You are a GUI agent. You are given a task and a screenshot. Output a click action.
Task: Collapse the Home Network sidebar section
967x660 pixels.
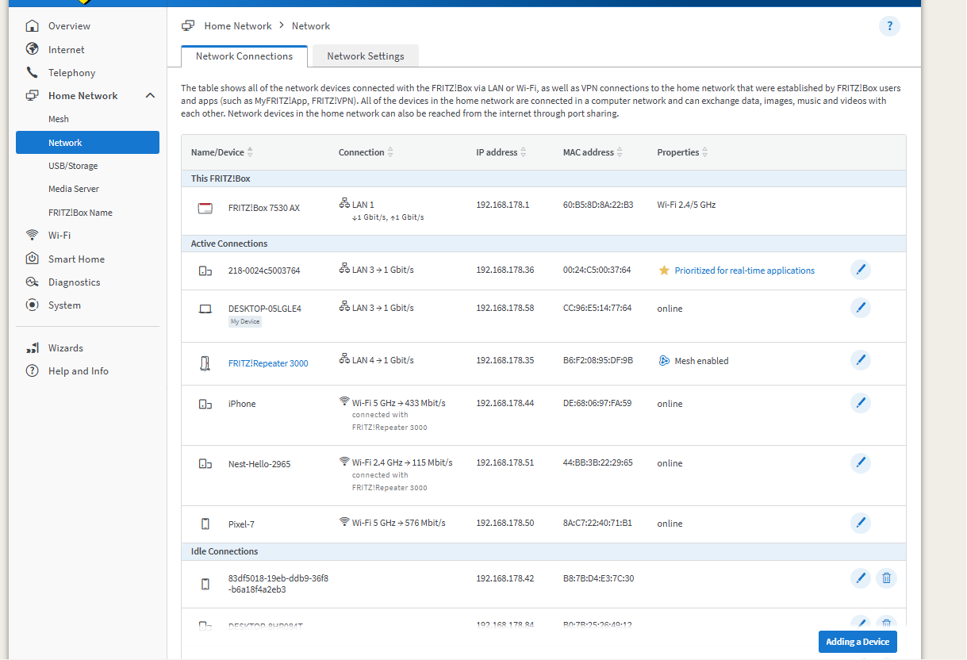click(150, 96)
